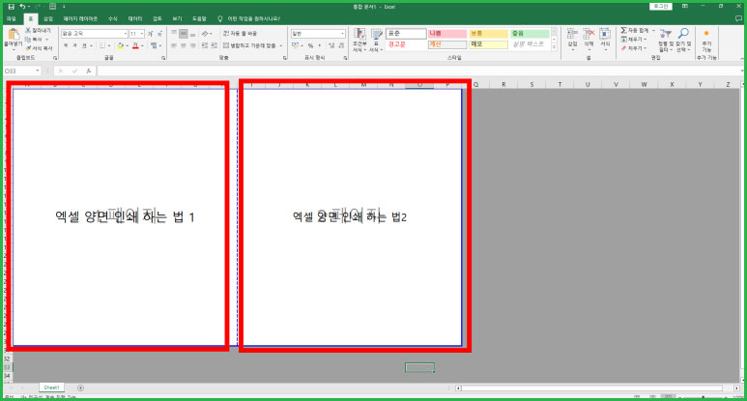This screenshot has height=401, width=747.
Task: Expand cell styles gallery
Action: coord(554,47)
